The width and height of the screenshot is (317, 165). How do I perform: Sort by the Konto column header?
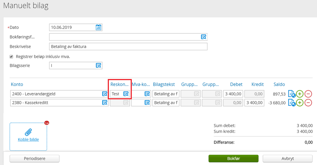click(17, 85)
